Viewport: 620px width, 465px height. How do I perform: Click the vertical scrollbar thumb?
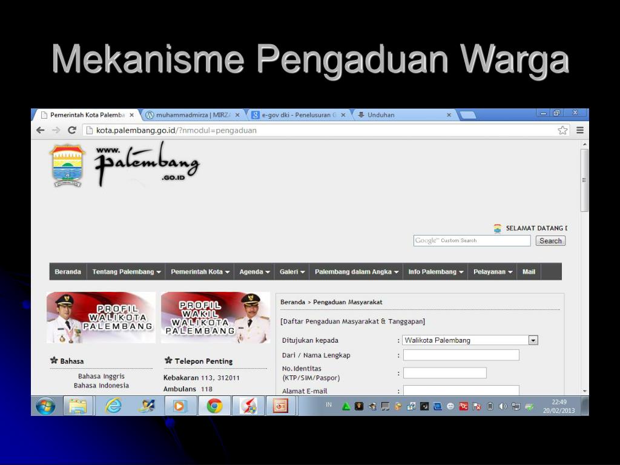[584, 180]
